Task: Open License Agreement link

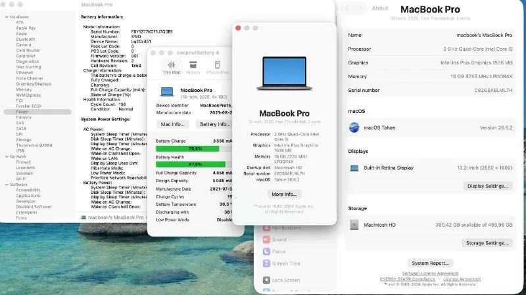Action: coord(462,279)
